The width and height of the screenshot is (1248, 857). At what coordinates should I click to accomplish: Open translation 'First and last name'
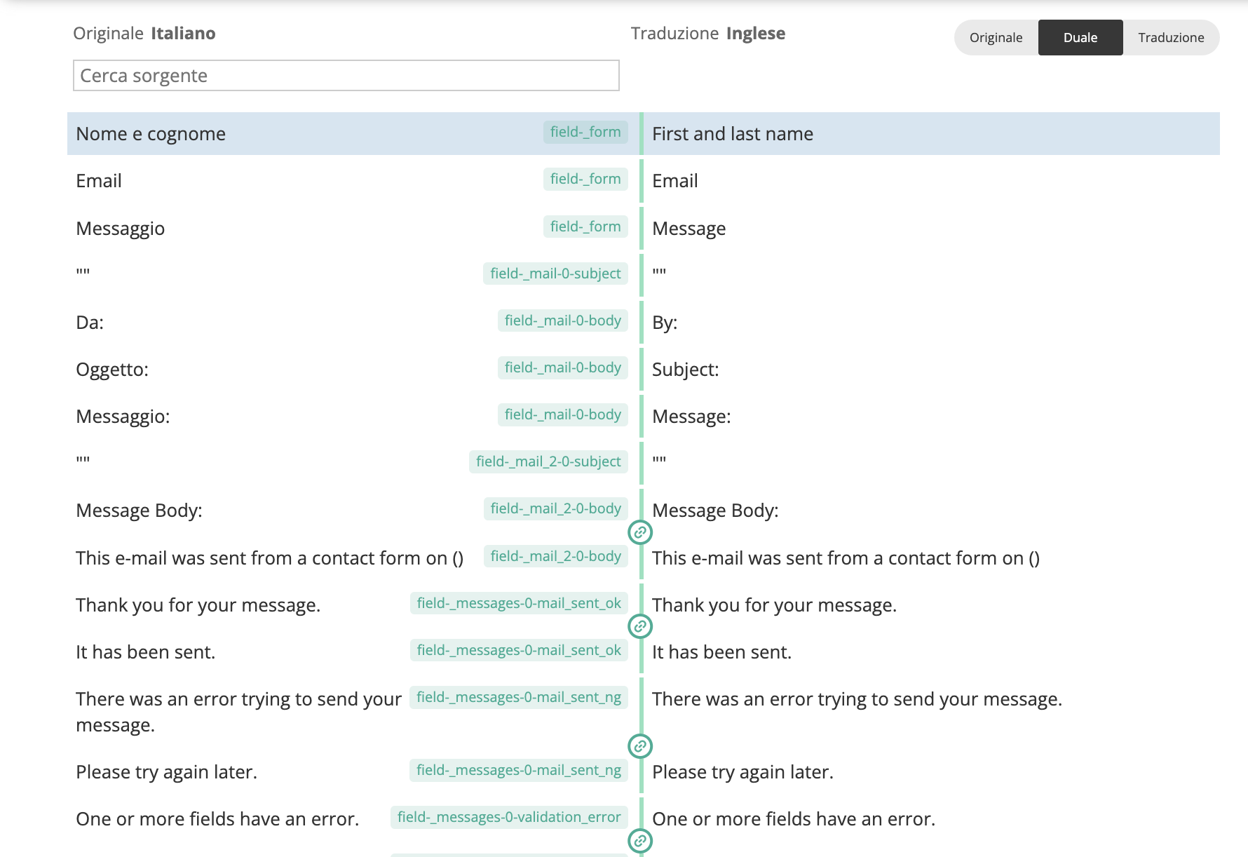pyautogui.click(x=733, y=134)
